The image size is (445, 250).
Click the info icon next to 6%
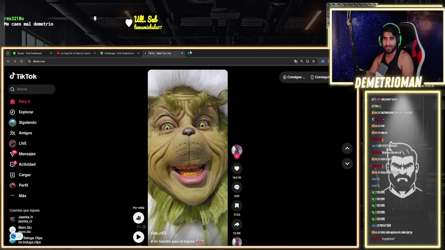tap(144, 227)
